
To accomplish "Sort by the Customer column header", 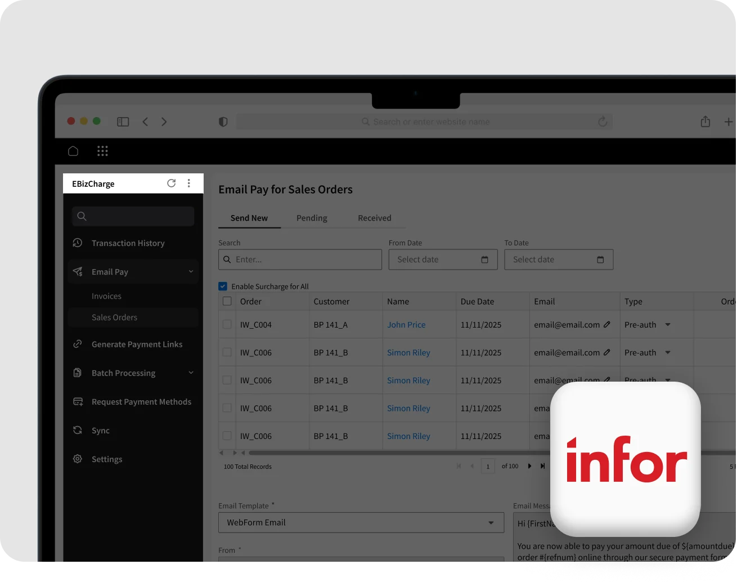I will click(331, 302).
